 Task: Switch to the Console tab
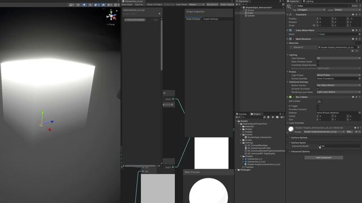point(242,114)
